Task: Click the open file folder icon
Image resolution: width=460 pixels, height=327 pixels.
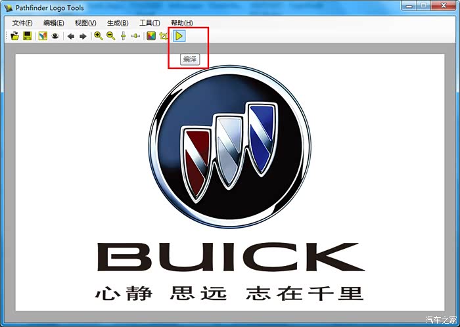Action: click(14, 36)
